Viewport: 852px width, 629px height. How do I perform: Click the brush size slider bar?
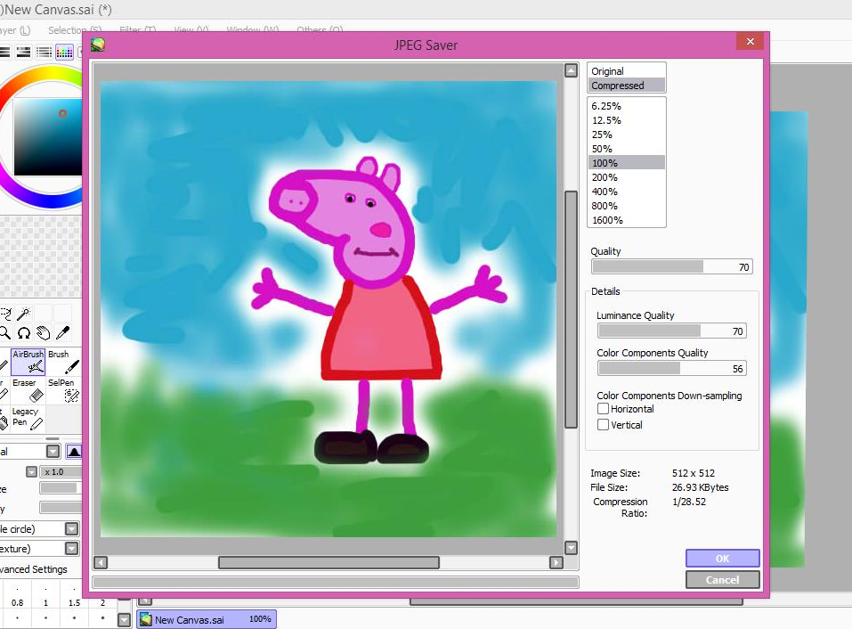(61, 488)
